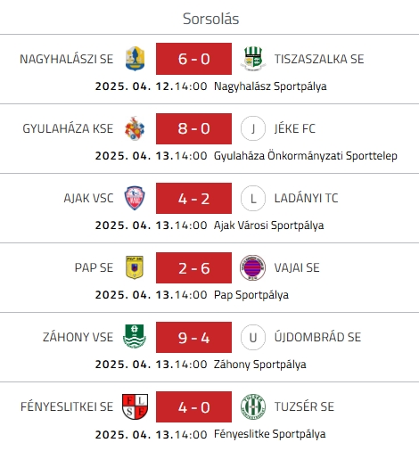Click the Fényeslitkei SE team name

coord(67,406)
